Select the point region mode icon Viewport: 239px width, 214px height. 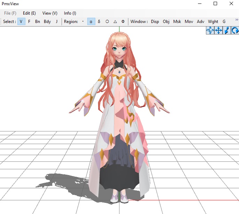[x=83, y=22]
